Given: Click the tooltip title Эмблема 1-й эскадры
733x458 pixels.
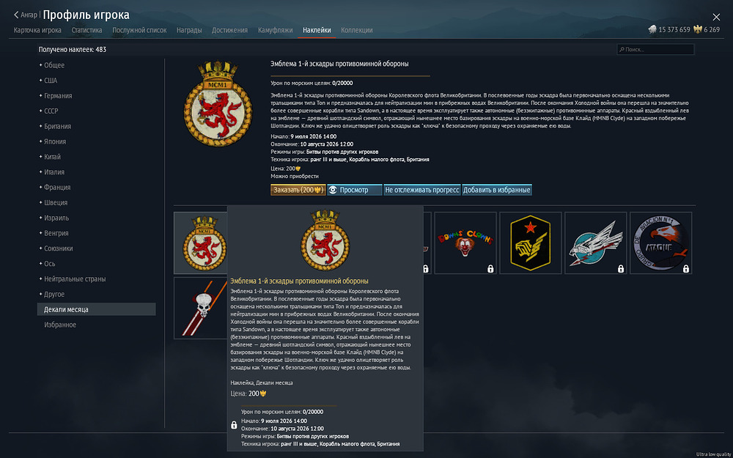Looking at the screenshot, I should (299, 281).
